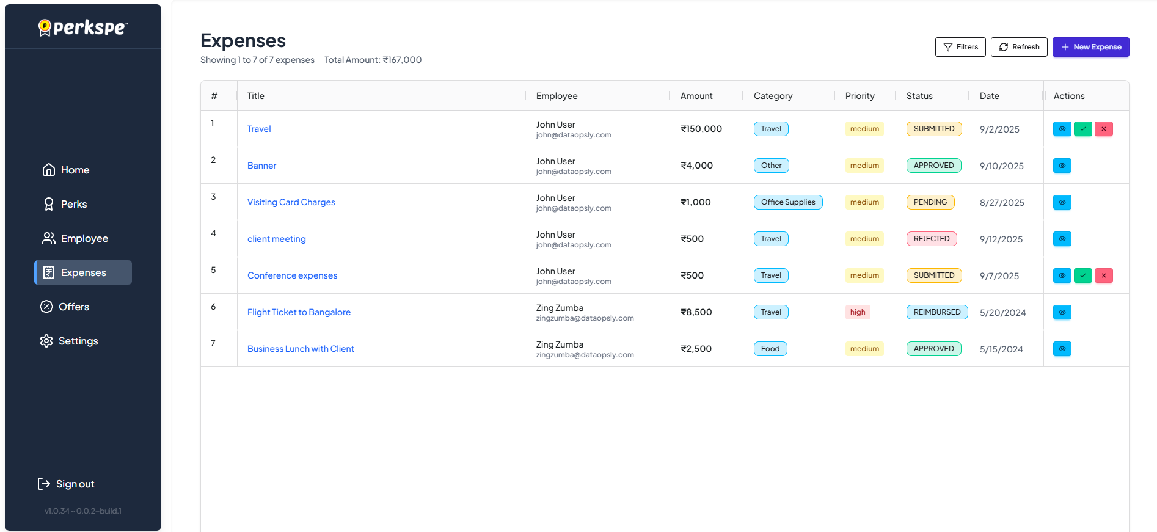
Task: View the Flight Ticket to Bangalore entry
Action: [x=1062, y=312]
